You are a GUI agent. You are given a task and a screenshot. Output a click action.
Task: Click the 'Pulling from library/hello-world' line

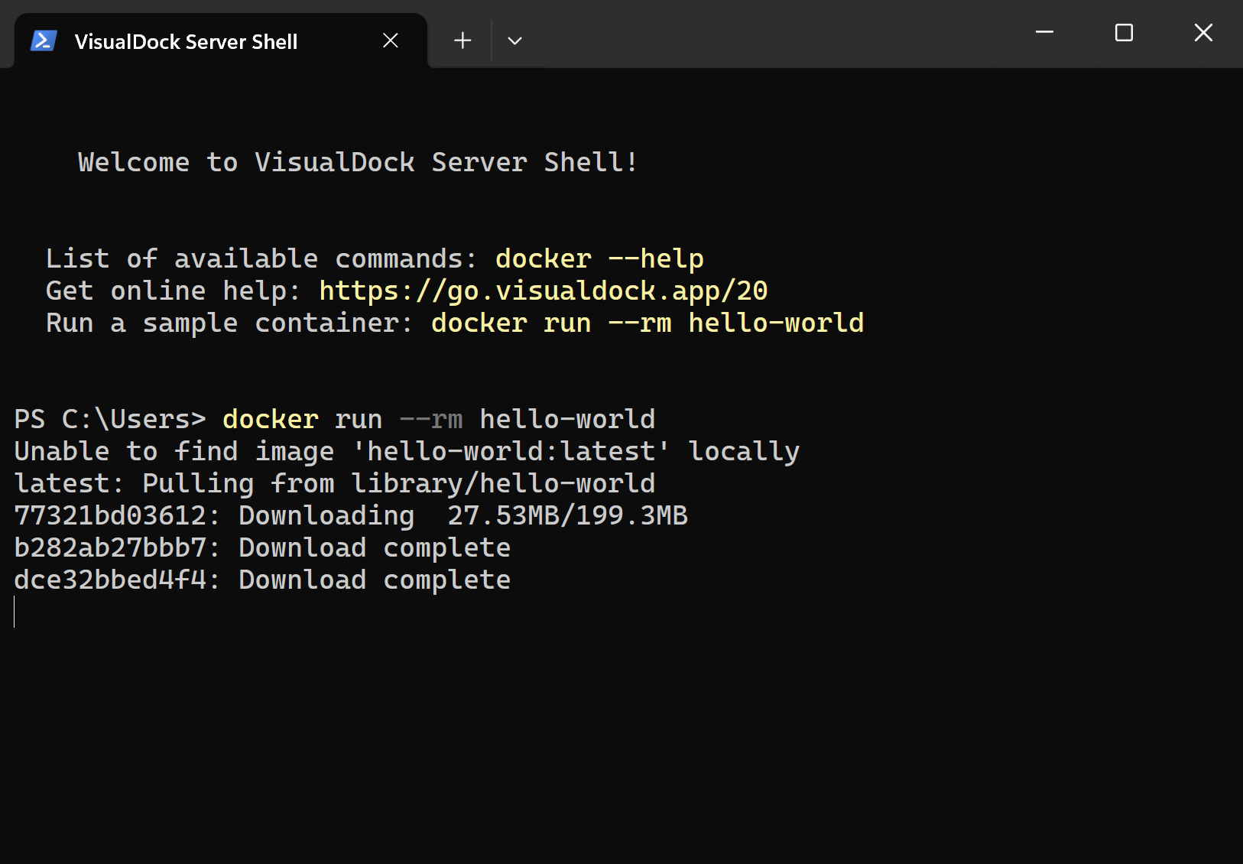(x=398, y=483)
